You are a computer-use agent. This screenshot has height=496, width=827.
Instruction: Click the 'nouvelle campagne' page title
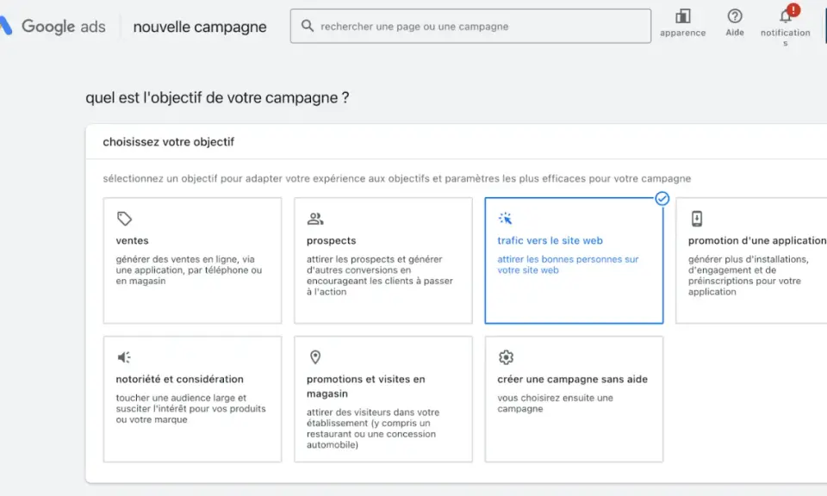200,27
